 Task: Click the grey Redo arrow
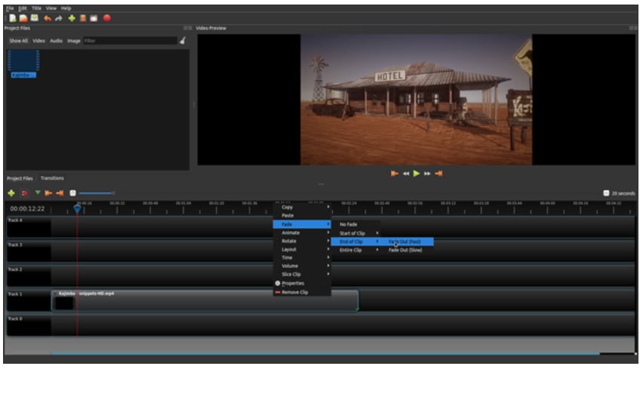[59, 18]
